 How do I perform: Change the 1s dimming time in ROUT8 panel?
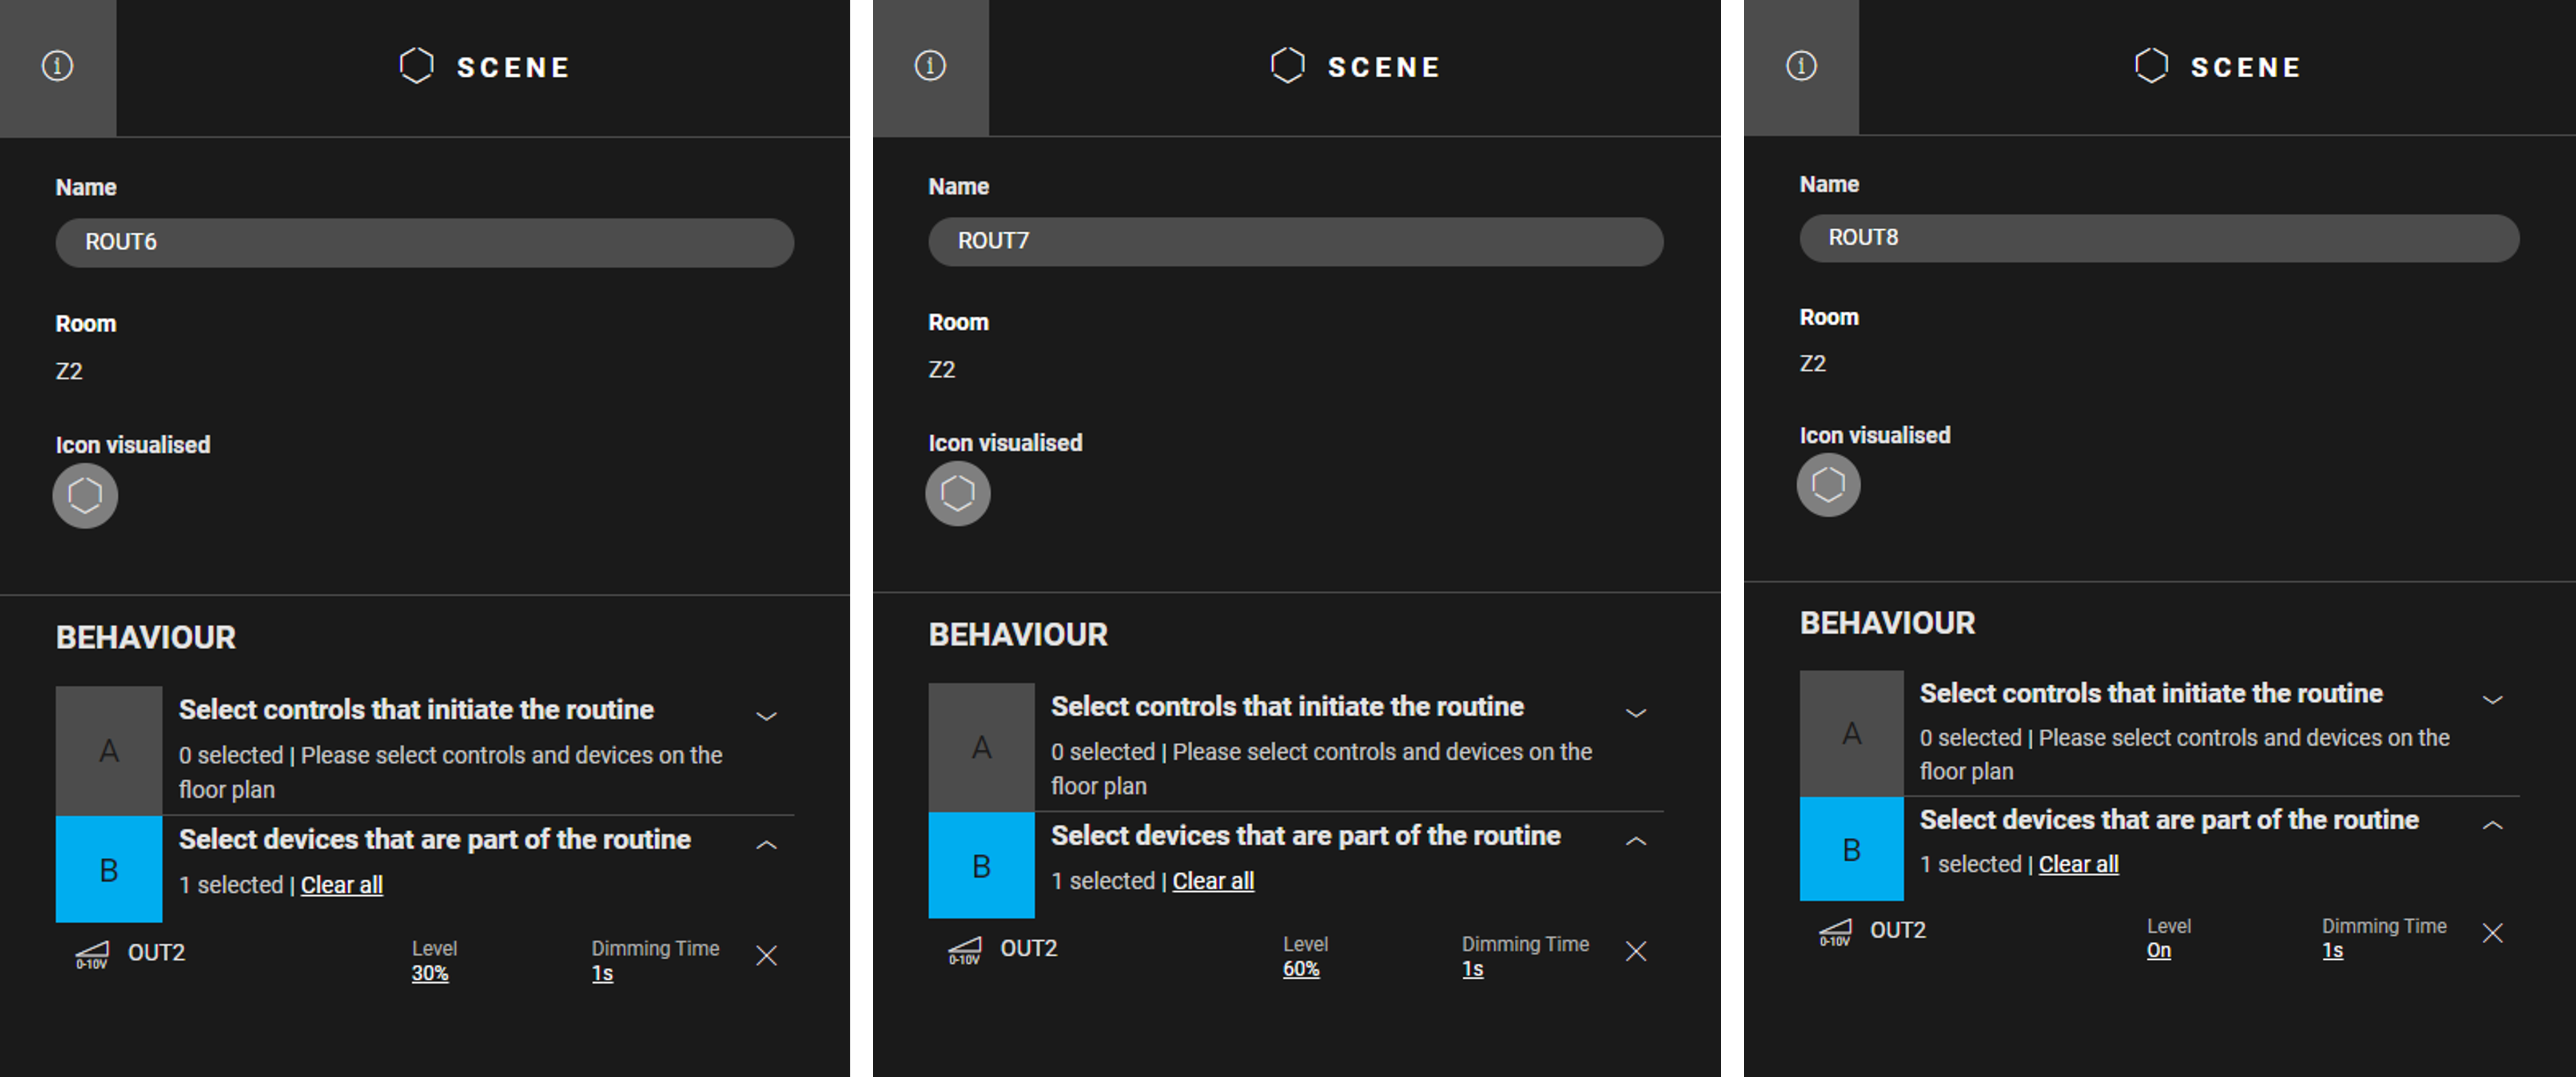click(2333, 950)
